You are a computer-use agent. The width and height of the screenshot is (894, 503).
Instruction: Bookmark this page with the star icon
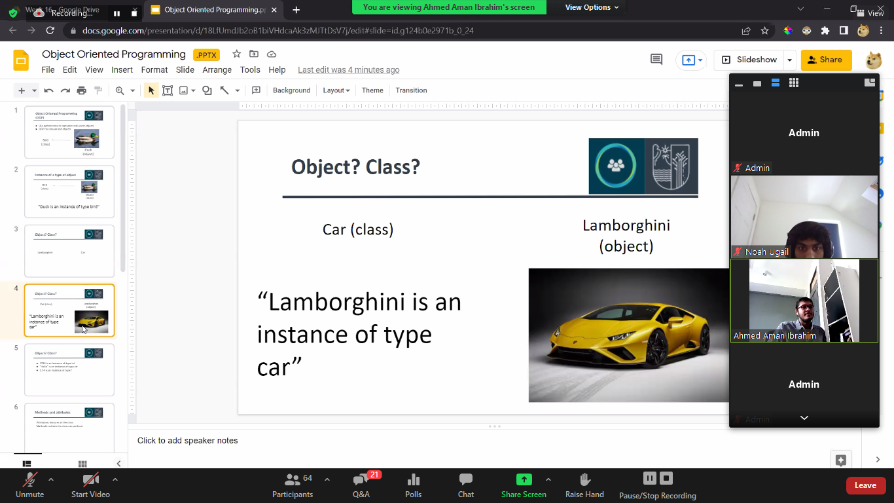(764, 31)
